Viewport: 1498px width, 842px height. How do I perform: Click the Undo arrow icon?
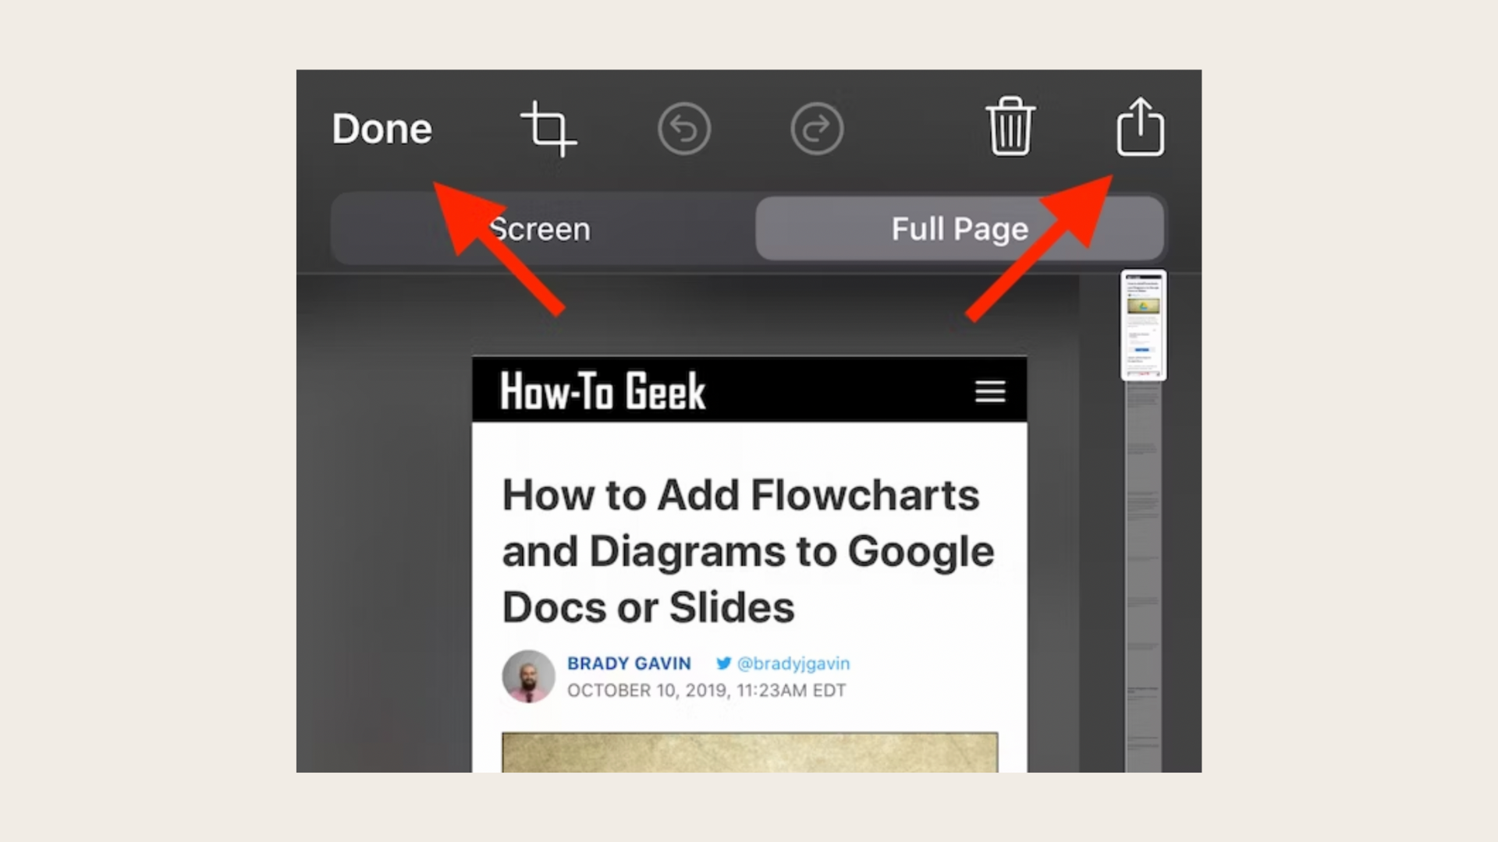(684, 129)
